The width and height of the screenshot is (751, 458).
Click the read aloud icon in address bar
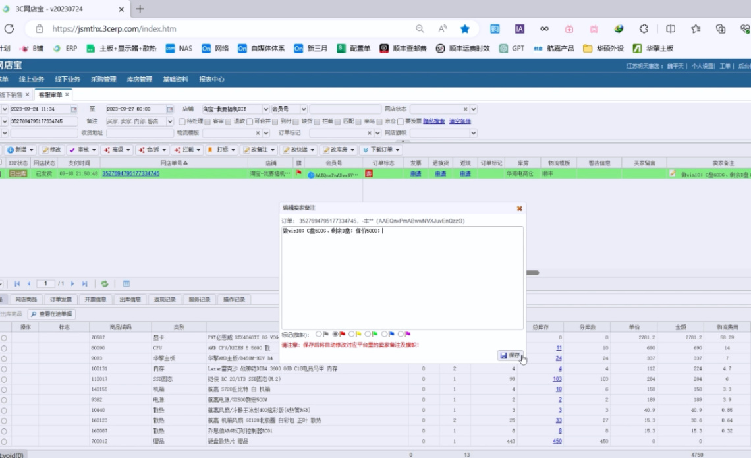pyautogui.click(x=443, y=29)
